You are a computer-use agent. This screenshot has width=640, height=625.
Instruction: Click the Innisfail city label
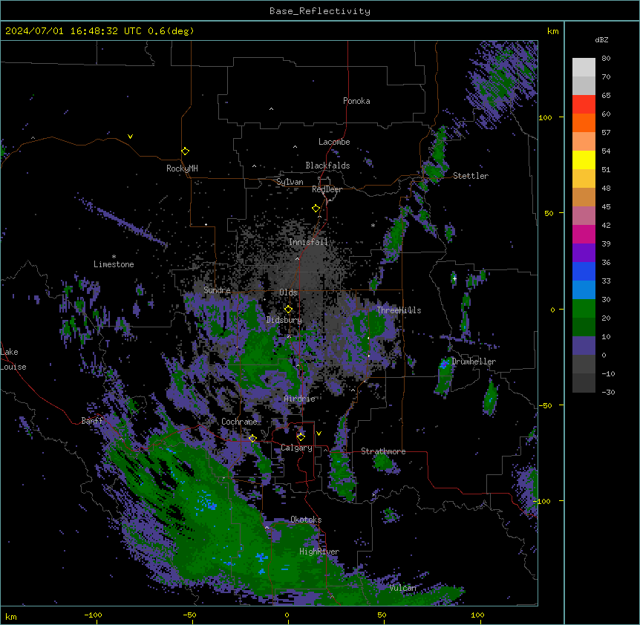click(x=308, y=242)
